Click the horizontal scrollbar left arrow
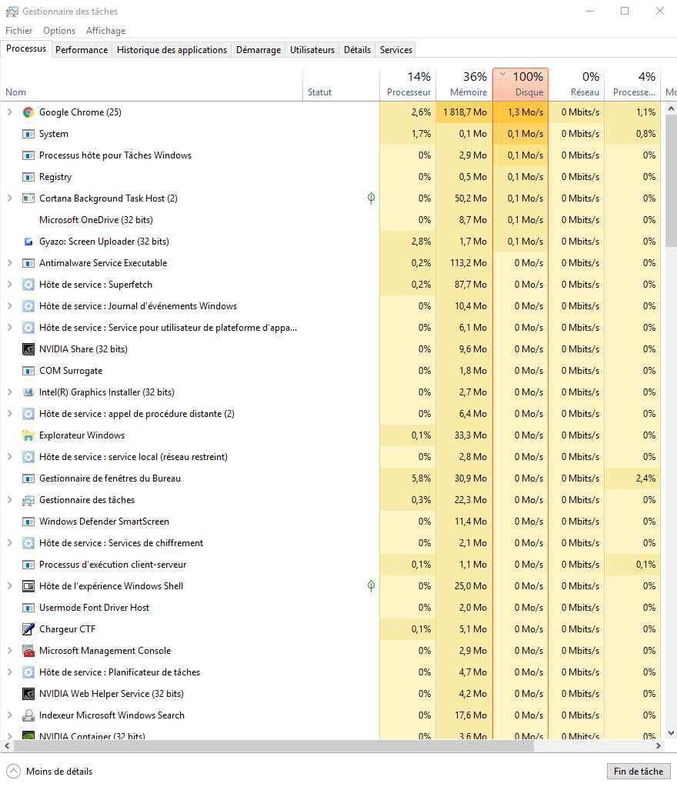The width and height of the screenshot is (677, 790). coord(7,745)
